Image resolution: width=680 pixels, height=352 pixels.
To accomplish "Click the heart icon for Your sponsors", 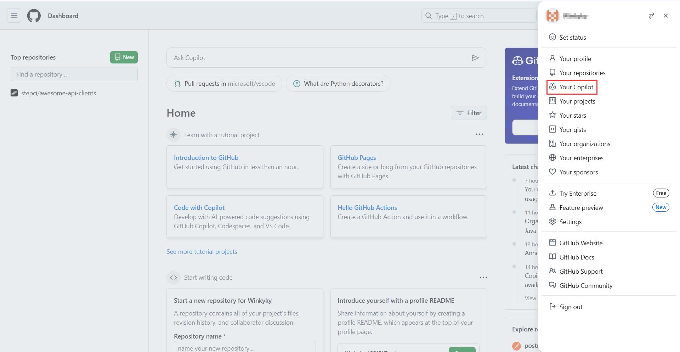I will point(552,172).
